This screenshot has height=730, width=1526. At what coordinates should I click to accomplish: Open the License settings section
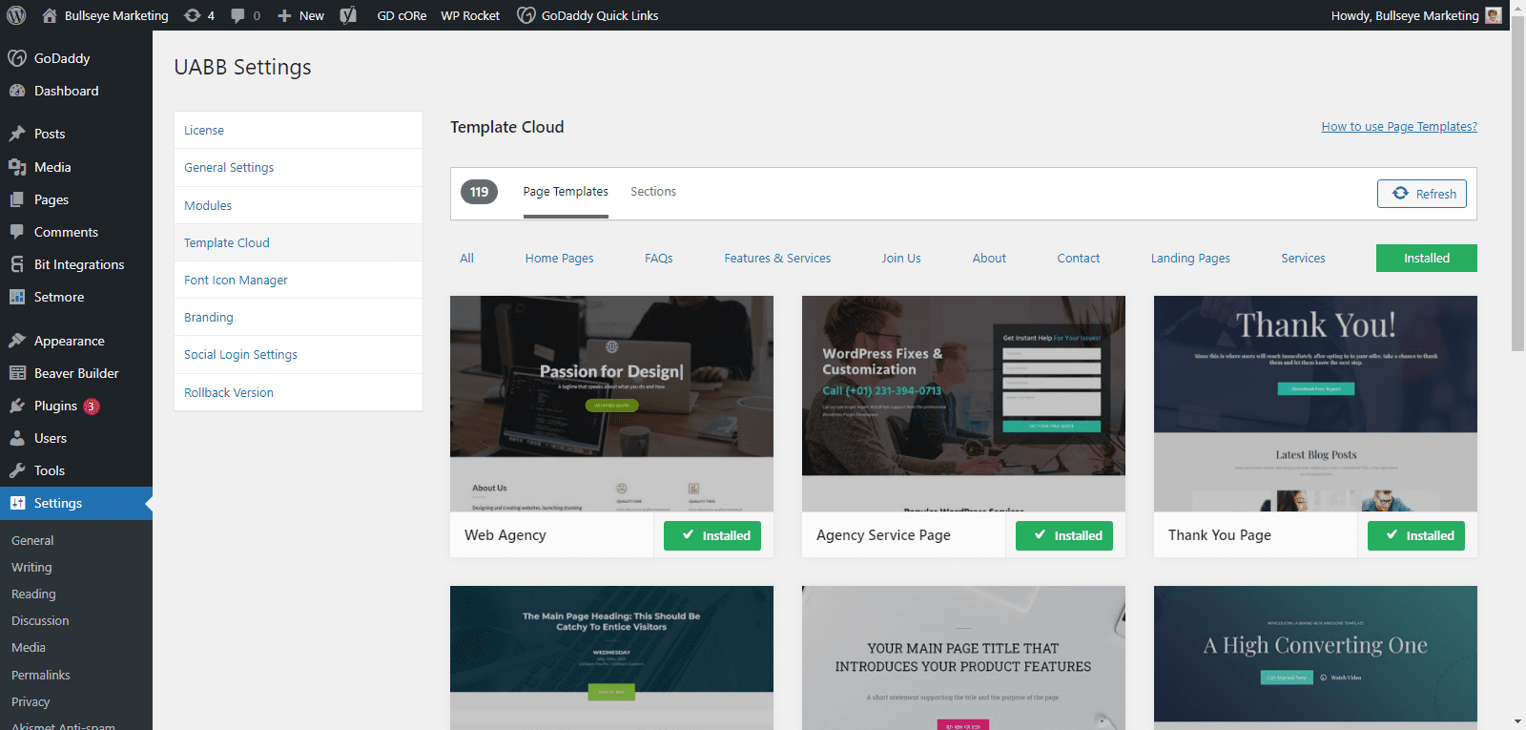tap(299, 130)
